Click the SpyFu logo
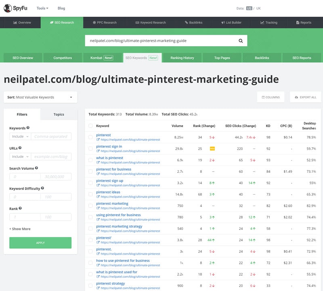Viewport: 323px width, 291px height. pyautogui.click(x=15, y=8)
